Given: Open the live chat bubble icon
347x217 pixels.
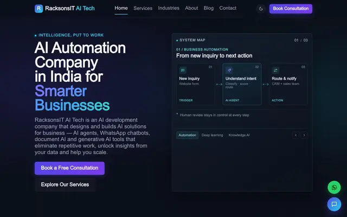Looking at the screenshot, I should point(334,204).
